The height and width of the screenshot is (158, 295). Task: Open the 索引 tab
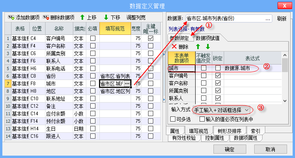click(255, 131)
